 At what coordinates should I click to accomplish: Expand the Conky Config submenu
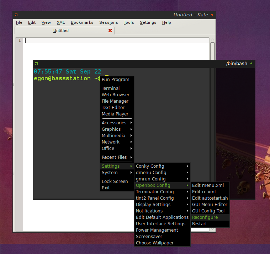162,166
